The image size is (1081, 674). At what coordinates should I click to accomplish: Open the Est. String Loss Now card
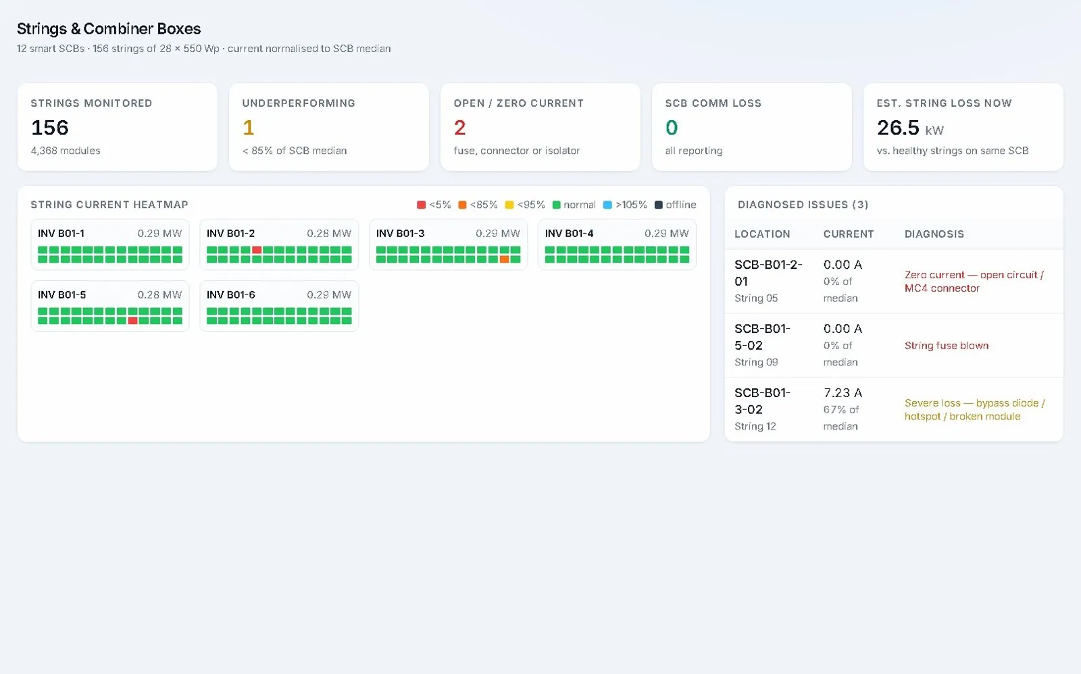click(963, 127)
